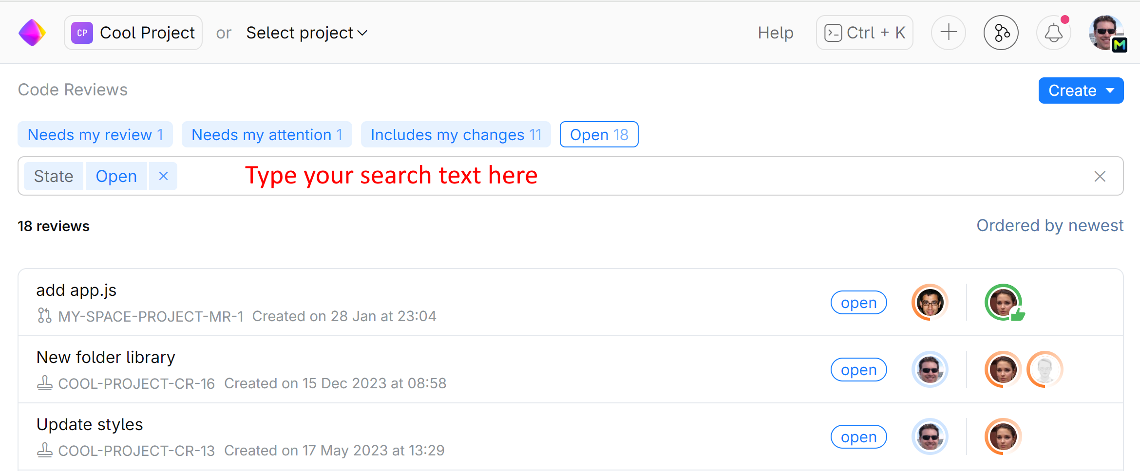
Task: Switch to the Needs my attention tab
Action: tap(266, 134)
